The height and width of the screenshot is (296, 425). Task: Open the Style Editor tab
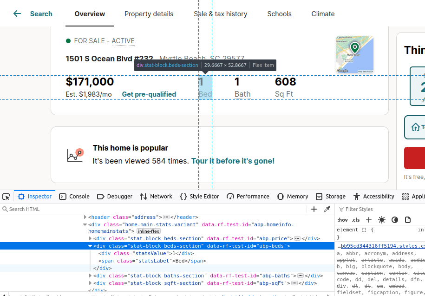pos(199,197)
